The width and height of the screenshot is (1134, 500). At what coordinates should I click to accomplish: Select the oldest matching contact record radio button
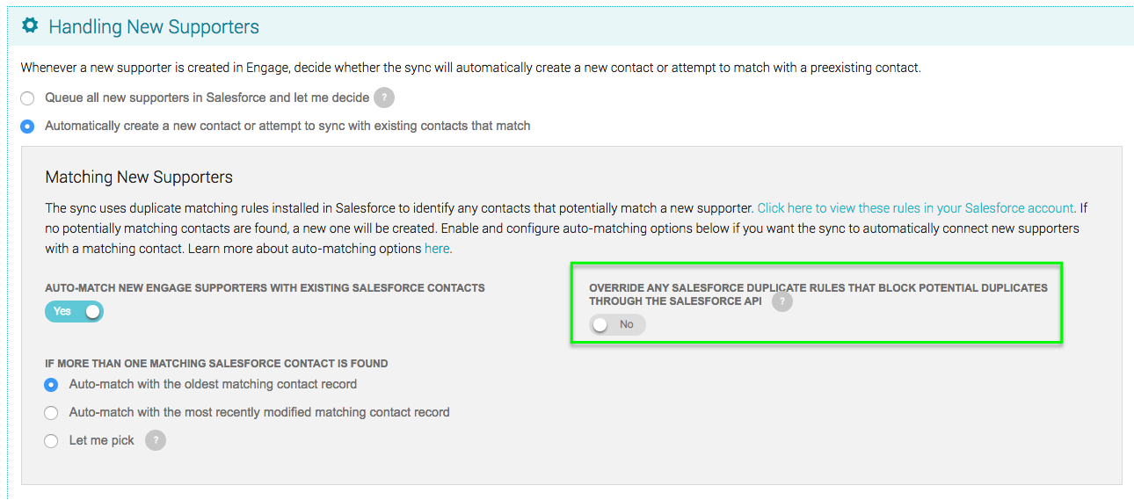point(51,385)
